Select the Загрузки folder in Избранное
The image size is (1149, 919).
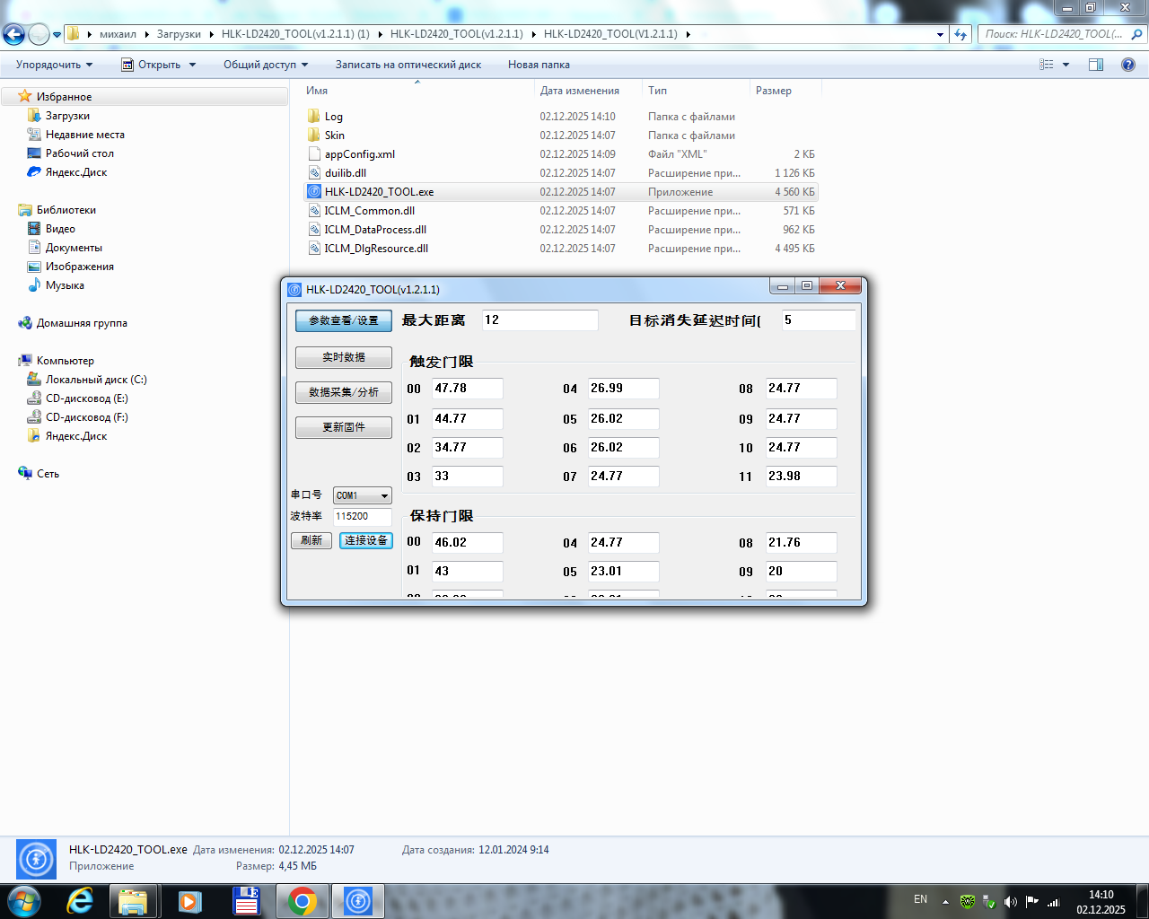coord(67,116)
